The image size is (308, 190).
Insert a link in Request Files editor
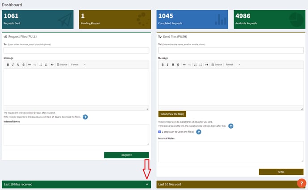(x=30, y=65)
